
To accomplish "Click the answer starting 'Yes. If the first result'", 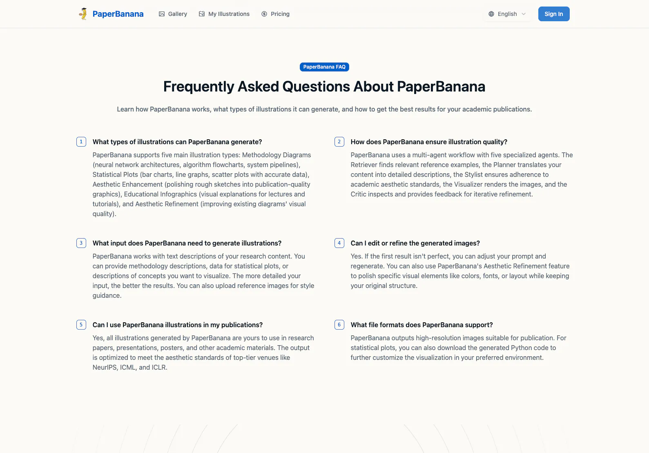I will click(x=460, y=271).
